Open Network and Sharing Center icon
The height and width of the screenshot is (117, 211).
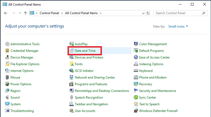pos(72,77)
